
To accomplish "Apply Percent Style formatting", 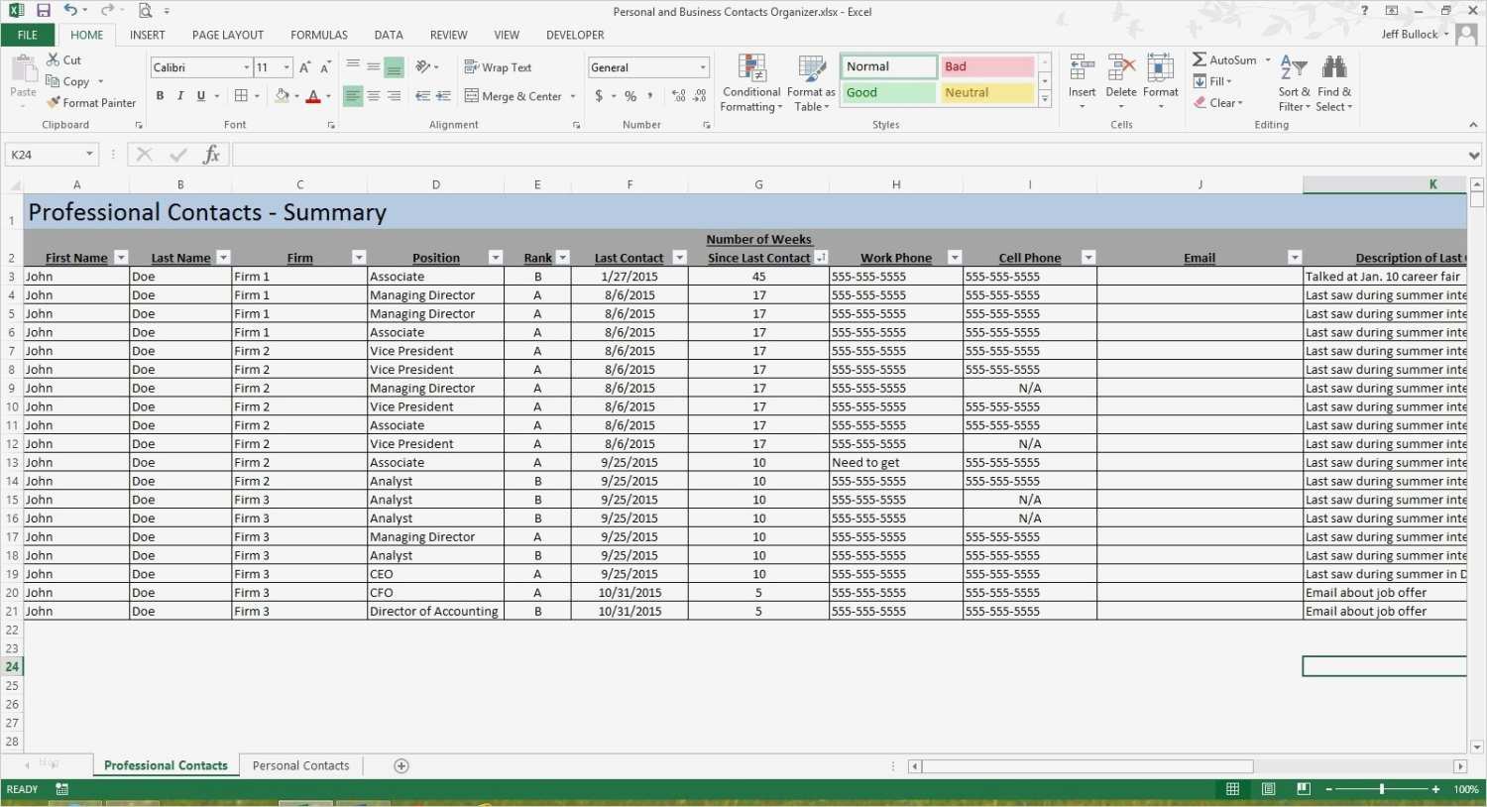I will point(630,96).
